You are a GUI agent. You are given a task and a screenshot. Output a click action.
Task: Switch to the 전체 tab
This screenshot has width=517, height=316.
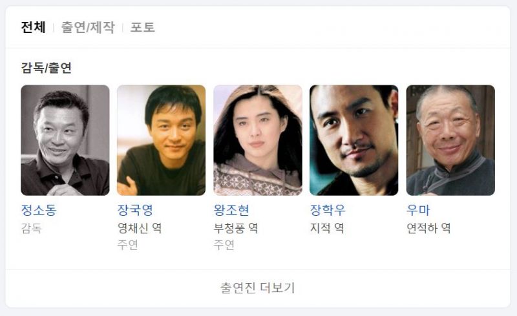pos(33,27)
